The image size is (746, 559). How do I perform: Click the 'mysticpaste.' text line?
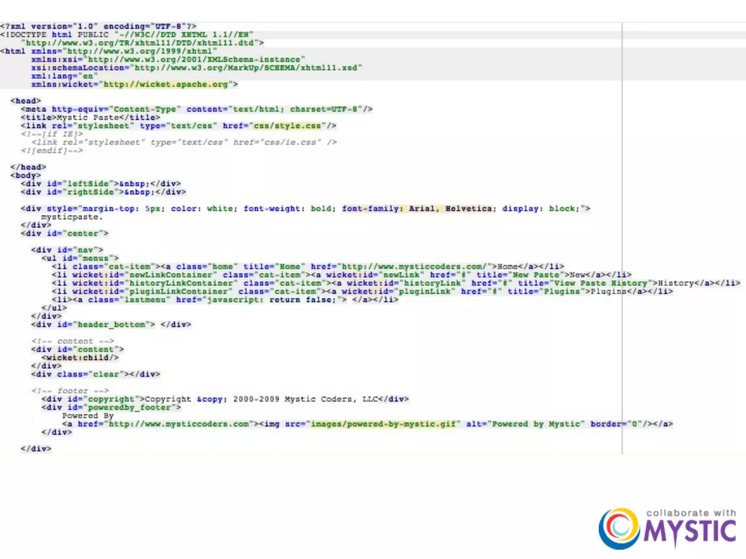[x=71, y=217]
